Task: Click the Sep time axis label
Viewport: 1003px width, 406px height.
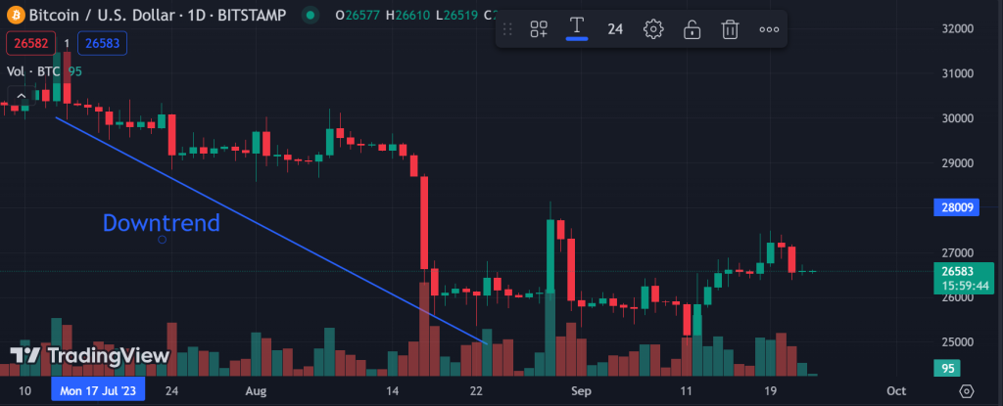Action: pyautogui.click(x=581, y=390)
